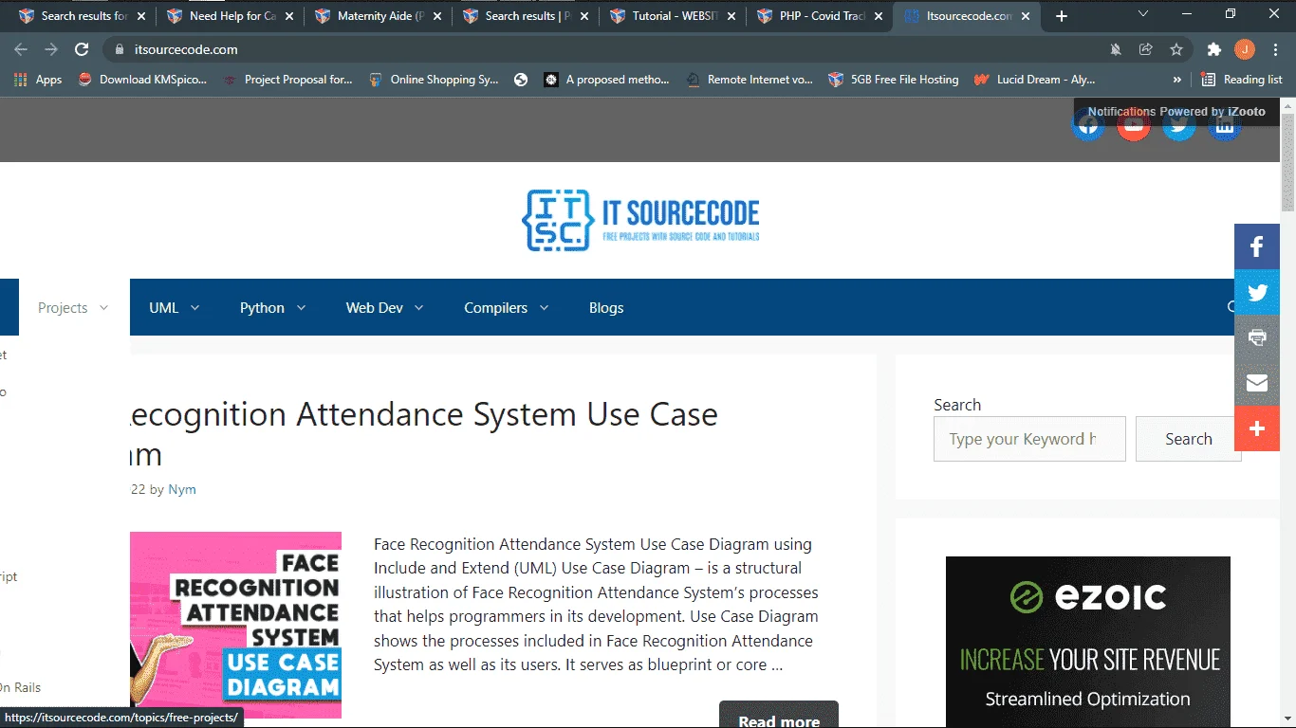Viewport: 1296px width, 728px height.
Task: Click the Read more button
Action: 779,715
